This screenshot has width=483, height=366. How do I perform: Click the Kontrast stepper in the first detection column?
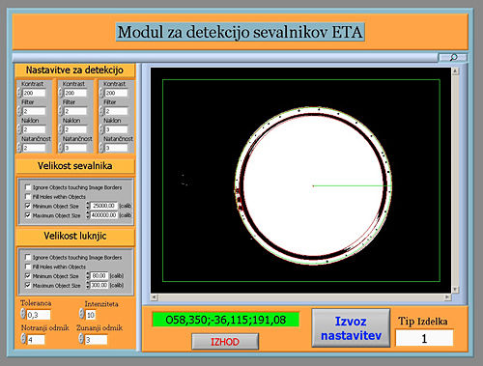coord(19,93)
